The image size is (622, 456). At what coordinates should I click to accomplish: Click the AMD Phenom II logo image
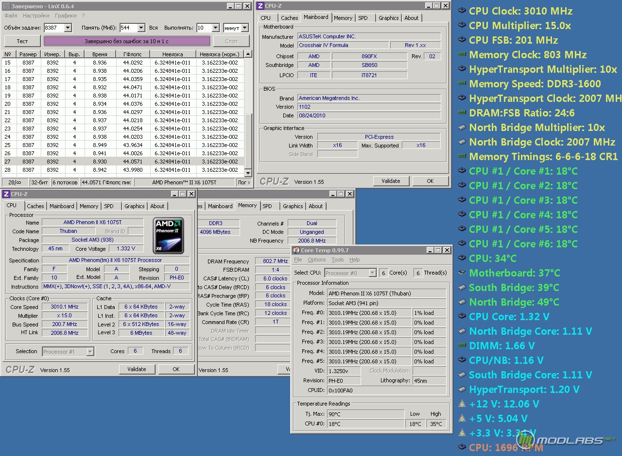(169, 236)
